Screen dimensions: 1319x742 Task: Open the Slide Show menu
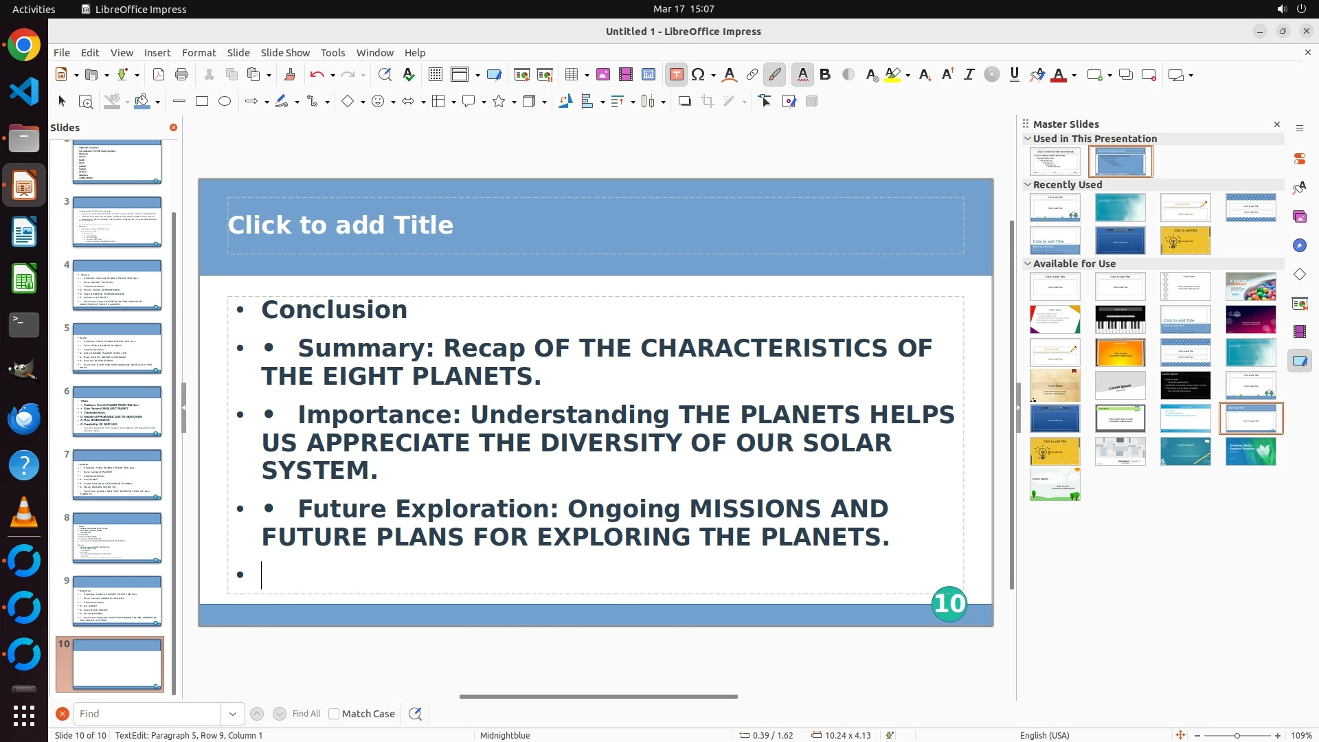(285, 53)
